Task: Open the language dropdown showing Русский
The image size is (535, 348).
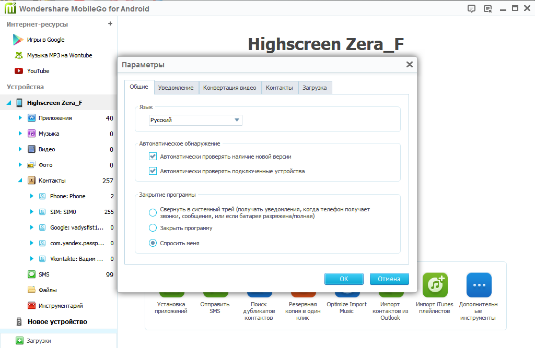Action: 195,121
